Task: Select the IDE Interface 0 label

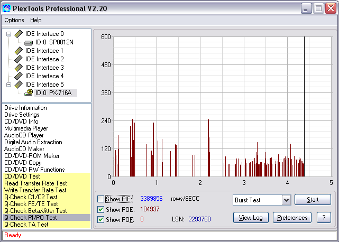Action: point(44,34)
